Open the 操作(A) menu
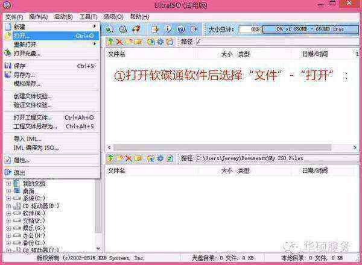Viewport: 362px width, 265px height. pyautogui.click(x=39, y=17)
